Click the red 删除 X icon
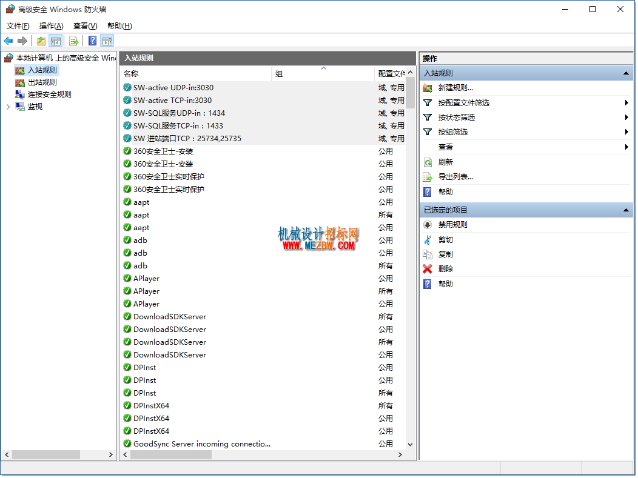 pyautogui.click(x=427, y=269)
